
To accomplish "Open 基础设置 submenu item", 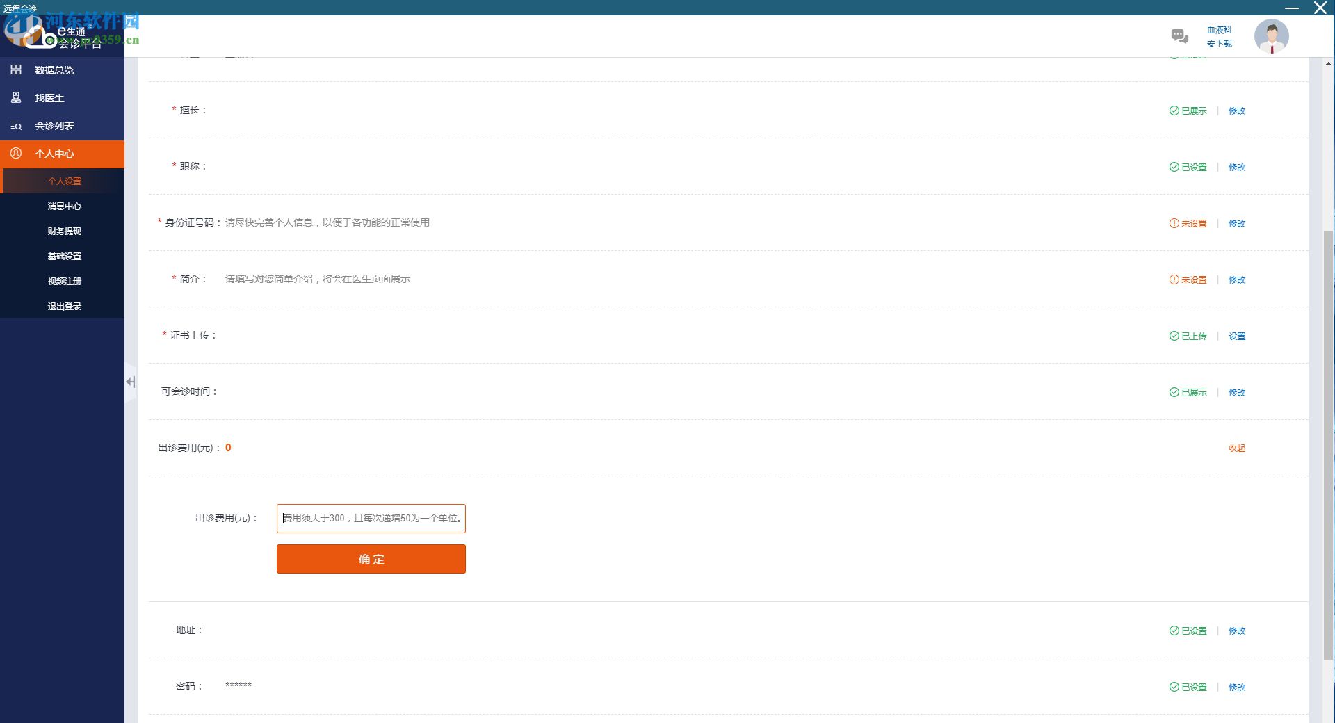I will (63, 256).
